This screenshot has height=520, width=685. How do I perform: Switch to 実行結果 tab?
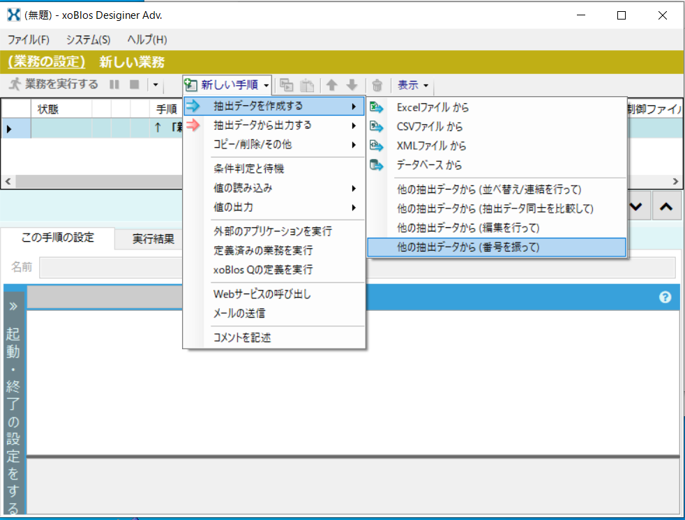(153, 239)
